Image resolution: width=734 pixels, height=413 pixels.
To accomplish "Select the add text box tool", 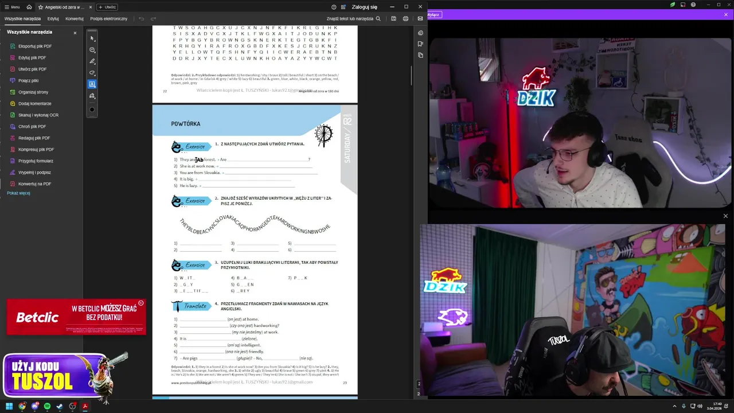I will pyautogui.click(x=92, y=84).
